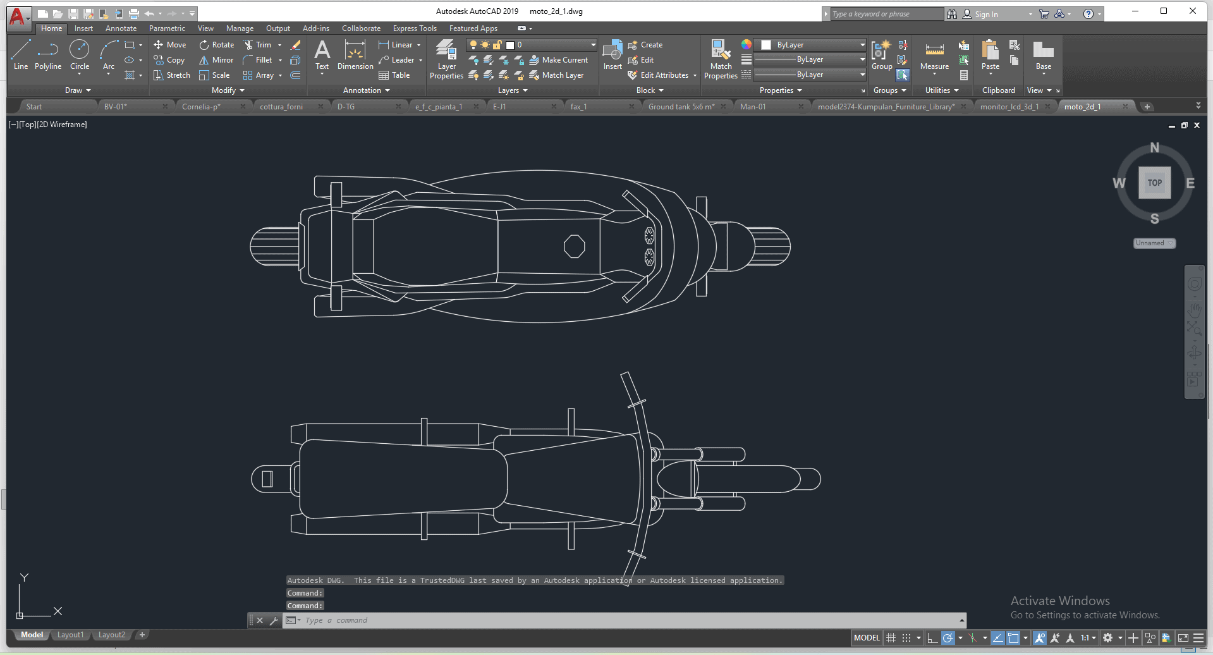Toggle ortho mode in status bar
The height and width of the screenshot is (655, 1213).
pos(932,638)
